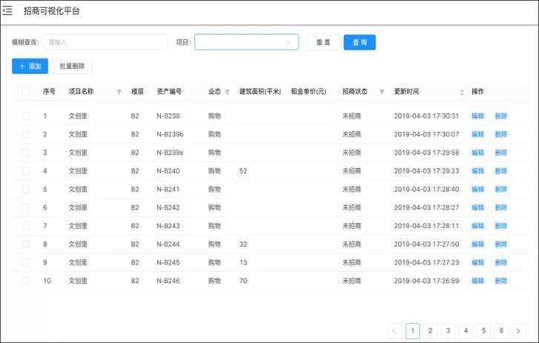The image size is (539, 343).
Task: Click the sort icon next to 更新时间 column
Action: [x=462, y=92]
